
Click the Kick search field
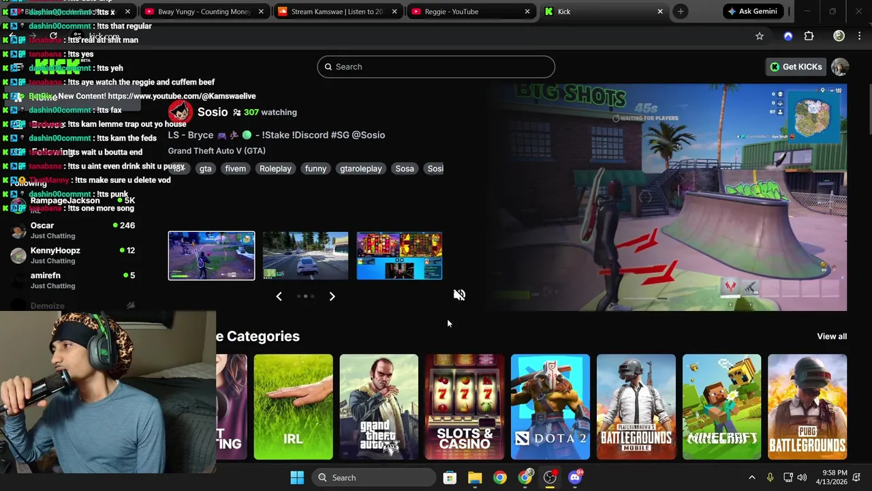click(436, 67)
